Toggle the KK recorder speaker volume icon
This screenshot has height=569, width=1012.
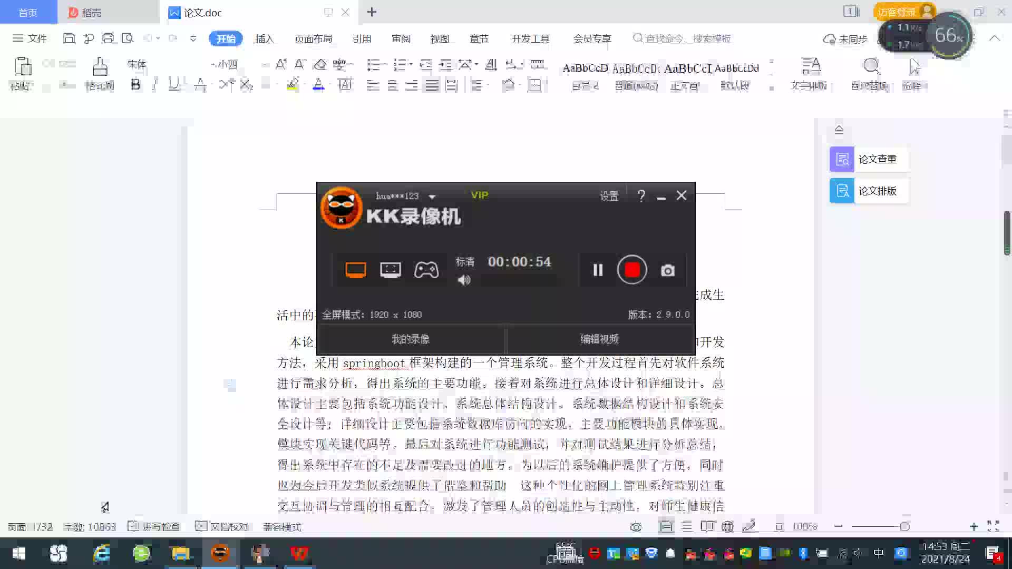pos(464,280)
